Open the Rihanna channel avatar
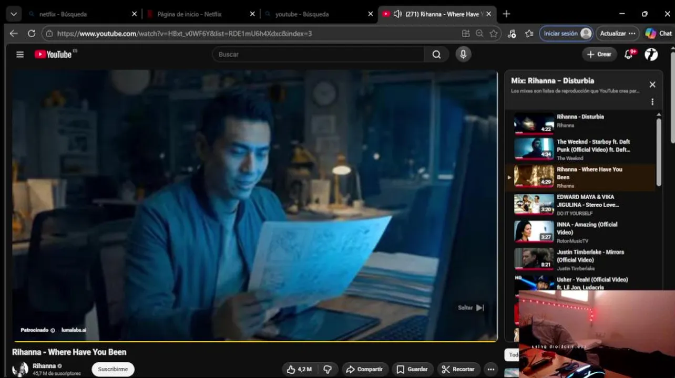 pyautogui.click(x=20, y=369)
